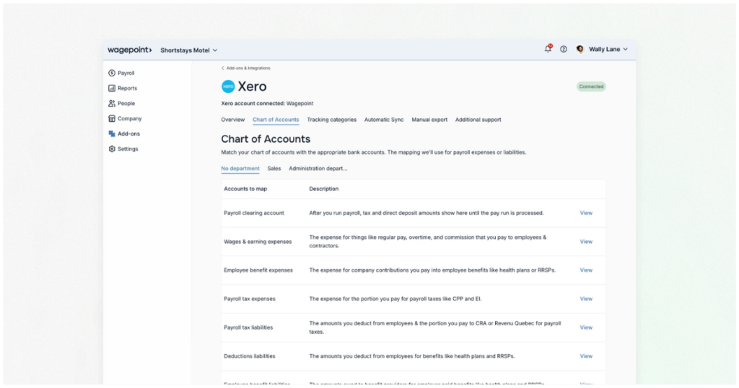This screenshot has height=388, width=739.
Task: Switch to the Tracking categories tab
Action: 332,120
